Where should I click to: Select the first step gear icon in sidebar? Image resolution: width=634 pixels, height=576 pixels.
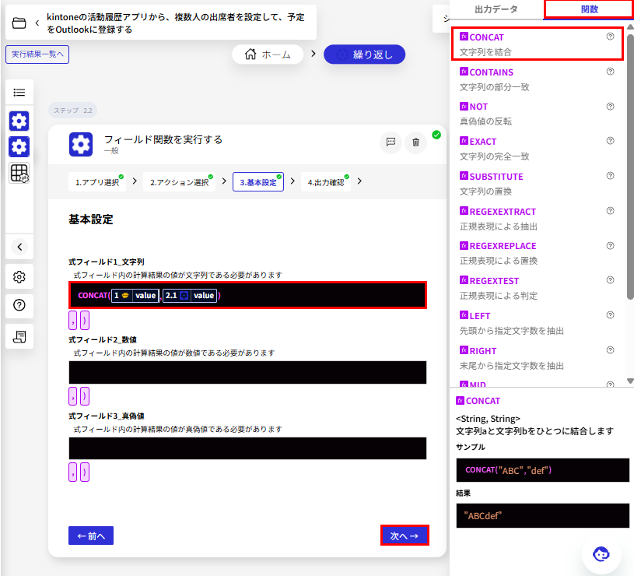click(19, 121)
